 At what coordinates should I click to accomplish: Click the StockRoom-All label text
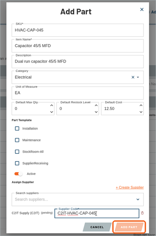tap(33, 152)
